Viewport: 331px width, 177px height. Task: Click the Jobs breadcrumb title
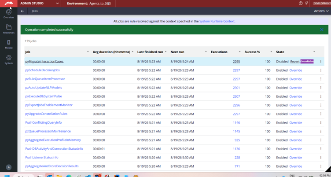[x=35, y=11]
